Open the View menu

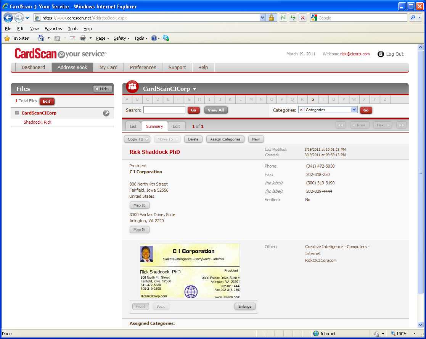[x=34, y=29]
